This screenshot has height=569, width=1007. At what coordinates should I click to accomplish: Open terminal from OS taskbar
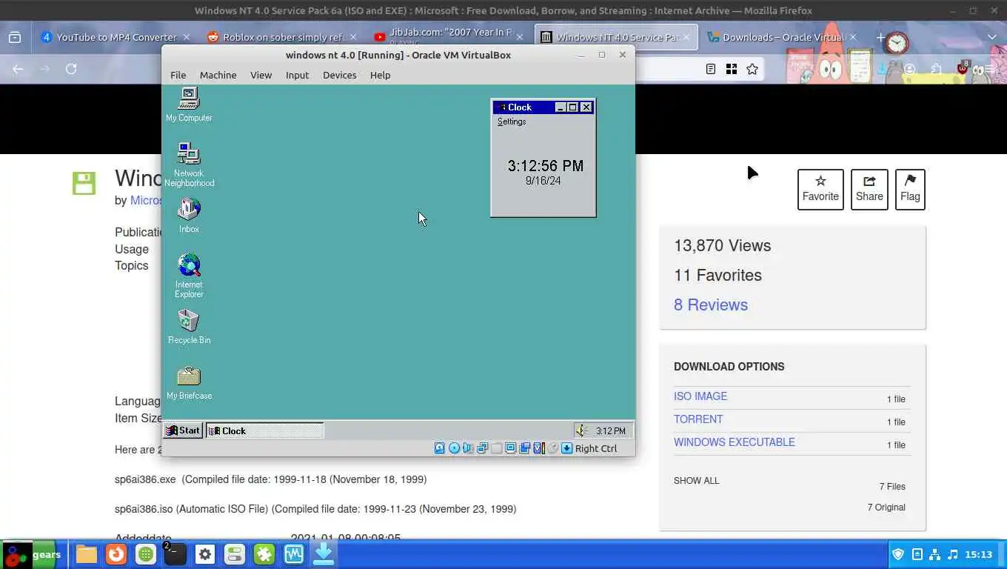175,554
